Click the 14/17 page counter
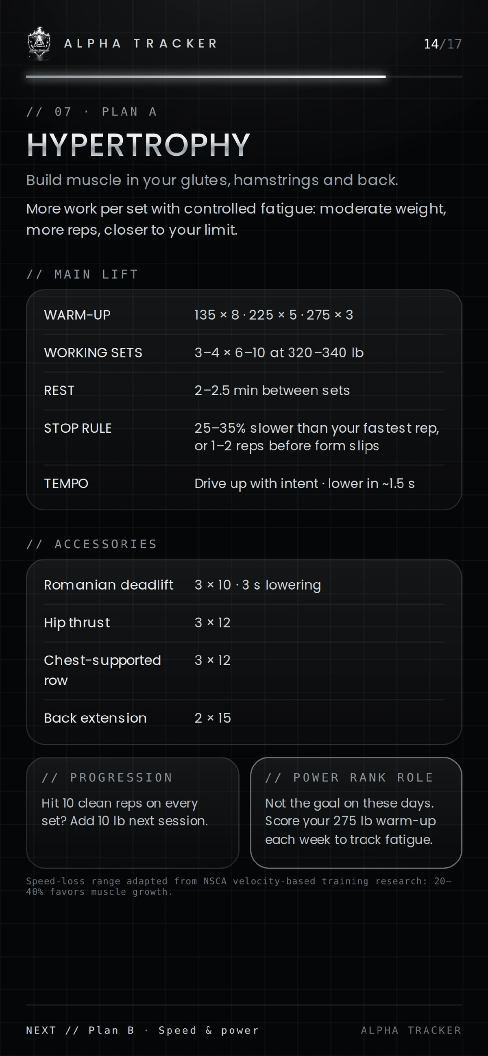Image resolution: width=488 pixels, height=1056 pixels. [x=442, y=44]
